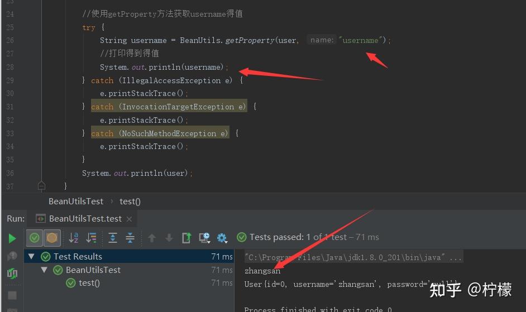Export test results icon
Viewport: 526px width, 312px height.
pyautogui.click(x=187, y=238)
